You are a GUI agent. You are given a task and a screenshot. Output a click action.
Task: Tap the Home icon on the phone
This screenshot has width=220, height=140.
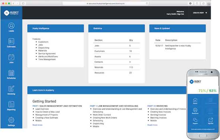pyautogui.click(x=195, y=101)
